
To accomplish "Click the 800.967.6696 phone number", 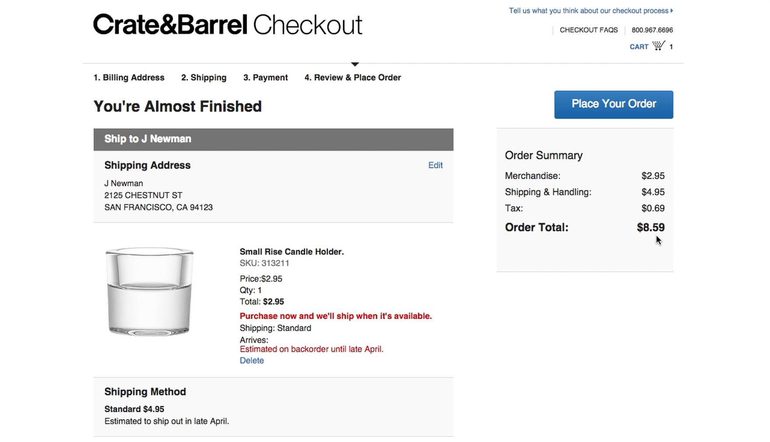I will click(652, 30).
